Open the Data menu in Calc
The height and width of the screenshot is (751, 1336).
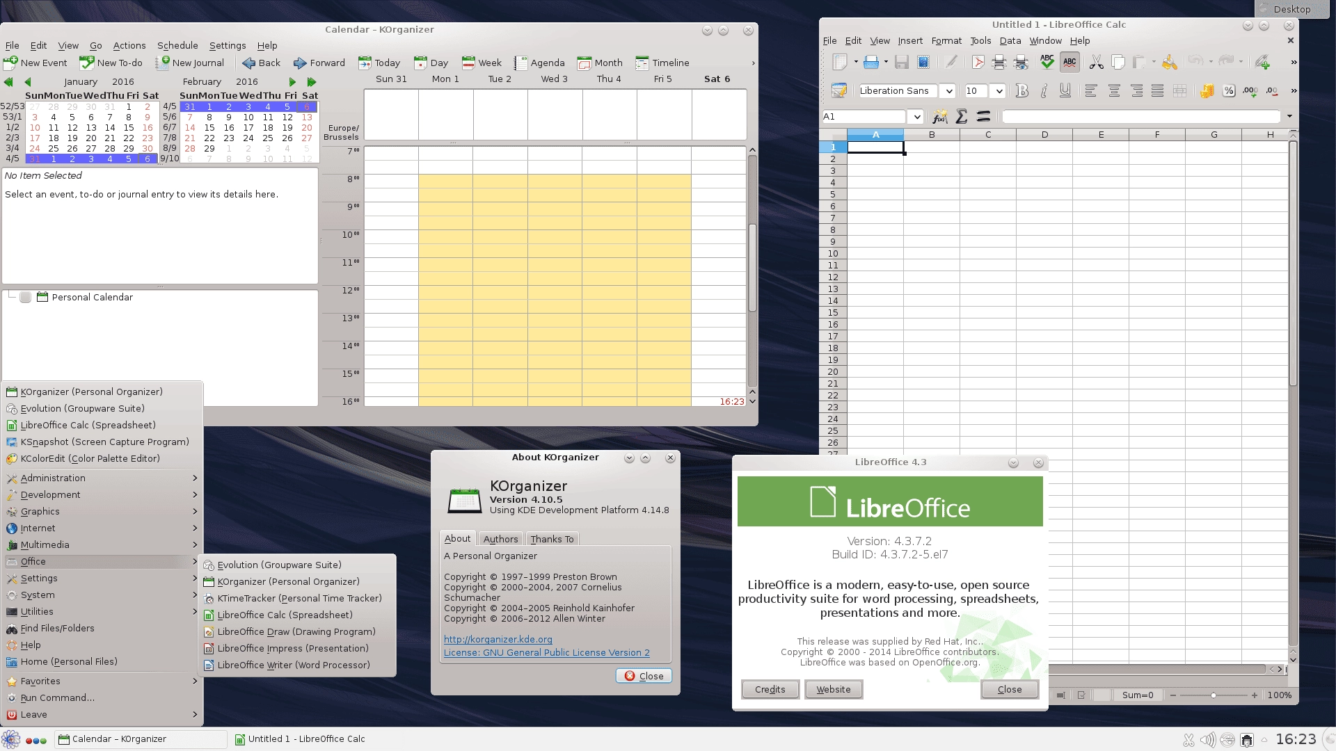click(1010, 41)
